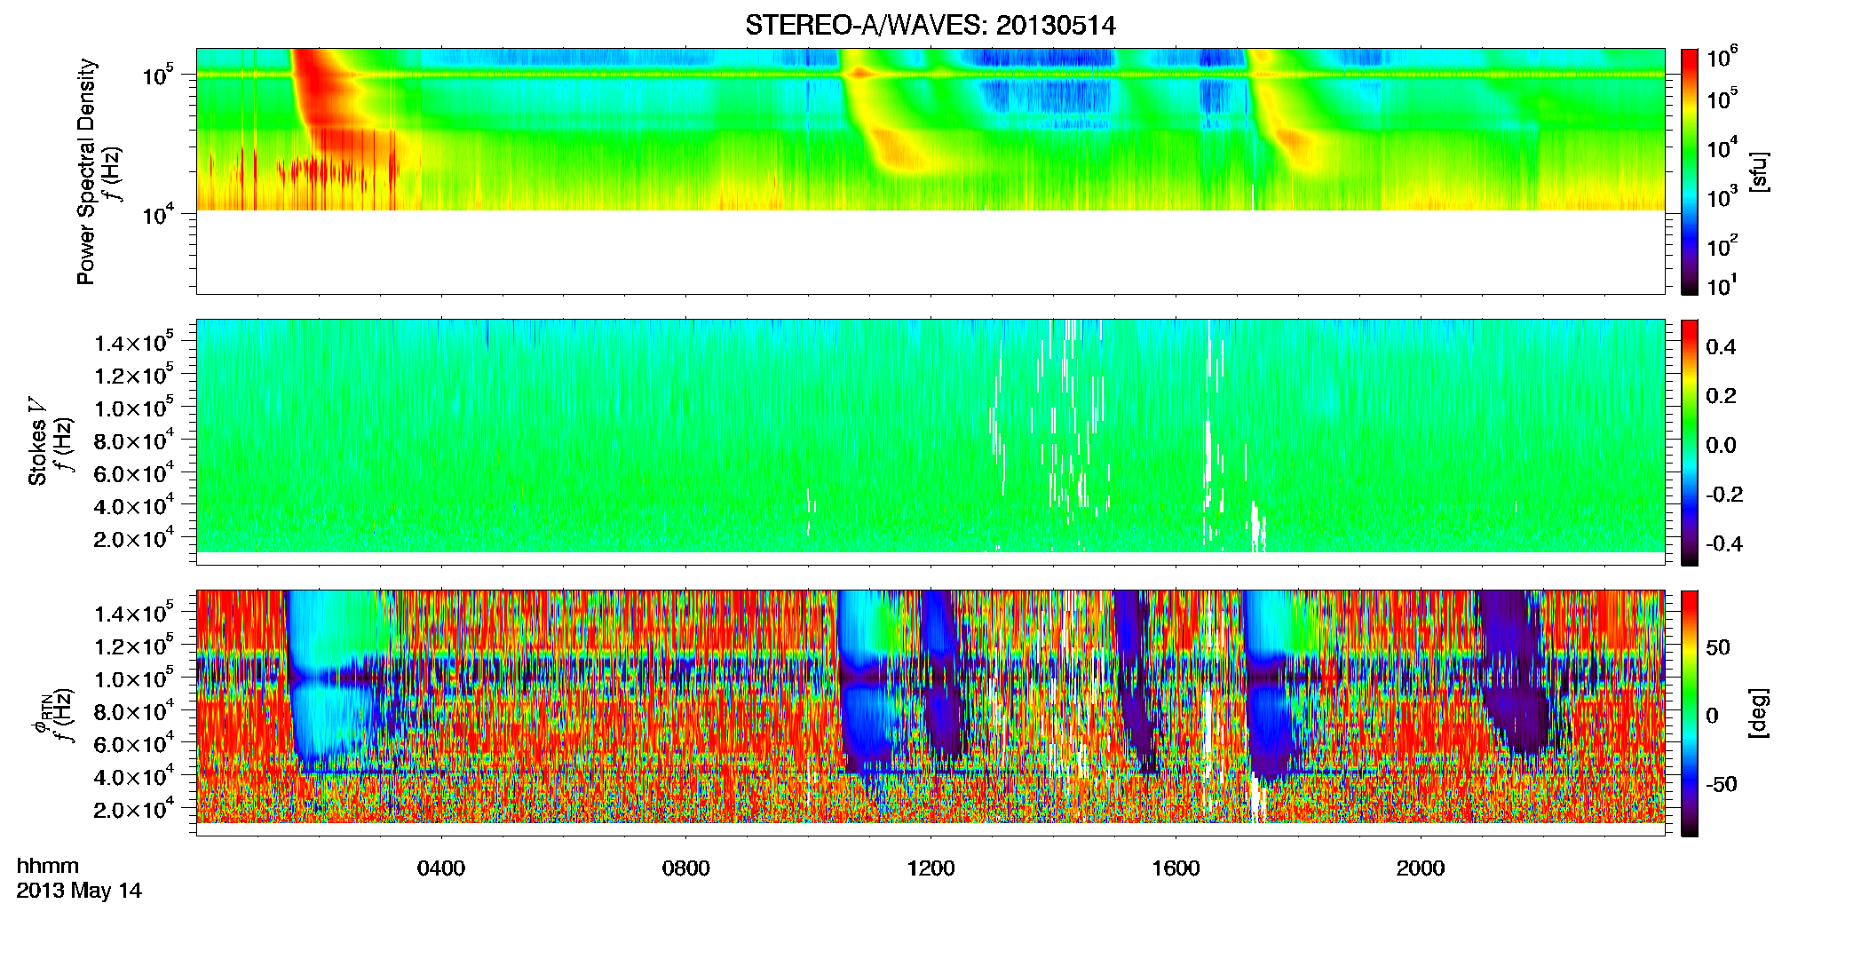Click the top panel power spectral density colorbar
This screenshot has width=1861, height=959.
[1690, 171]
